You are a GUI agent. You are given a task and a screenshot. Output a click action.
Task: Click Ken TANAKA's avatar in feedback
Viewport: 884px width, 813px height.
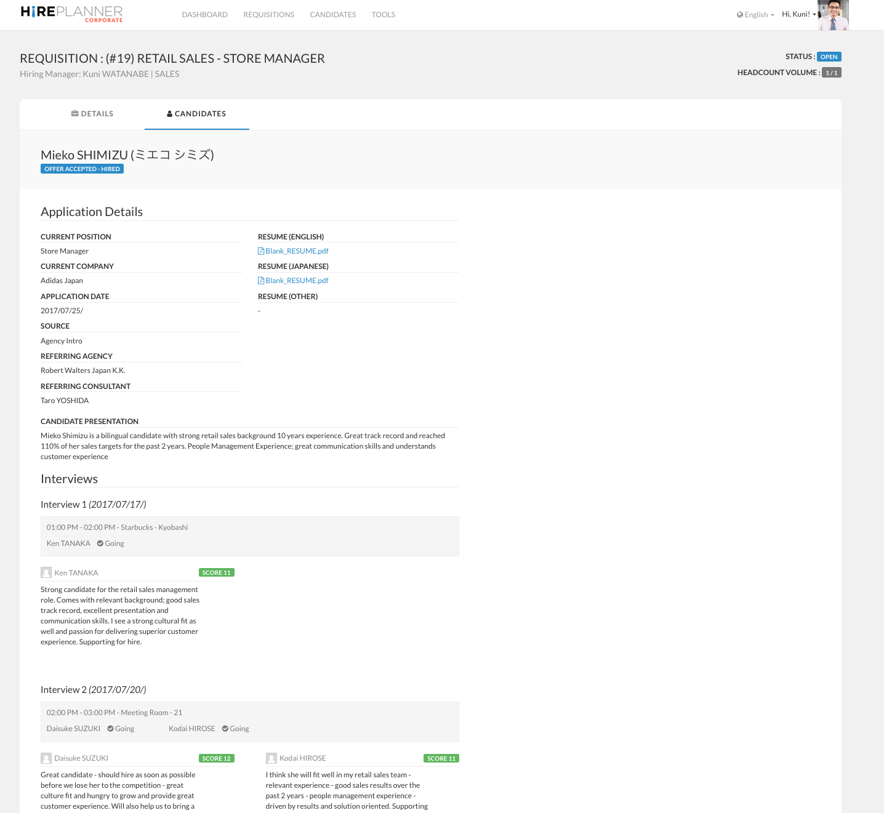(46, 573)
